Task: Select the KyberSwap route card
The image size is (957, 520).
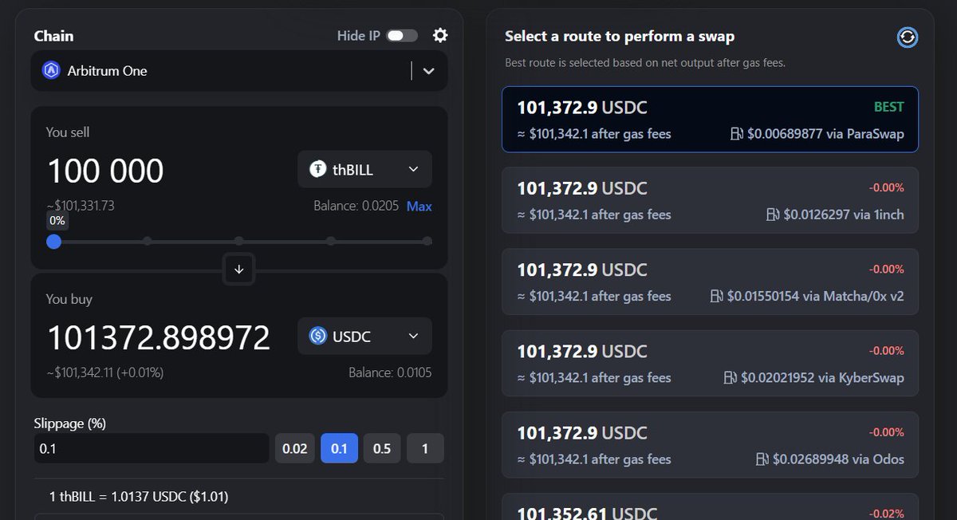Action: [710, 363]
